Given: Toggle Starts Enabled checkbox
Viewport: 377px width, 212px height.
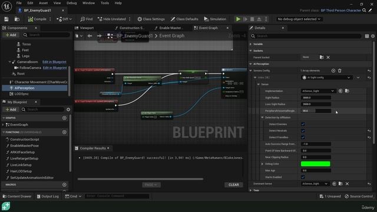Looking at the screenshot, I should [303, 177].
